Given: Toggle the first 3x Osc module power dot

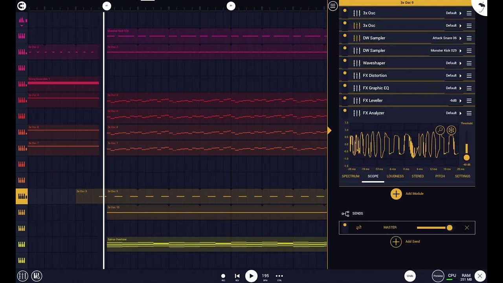Looking at the screenshot, I should 345,11.
